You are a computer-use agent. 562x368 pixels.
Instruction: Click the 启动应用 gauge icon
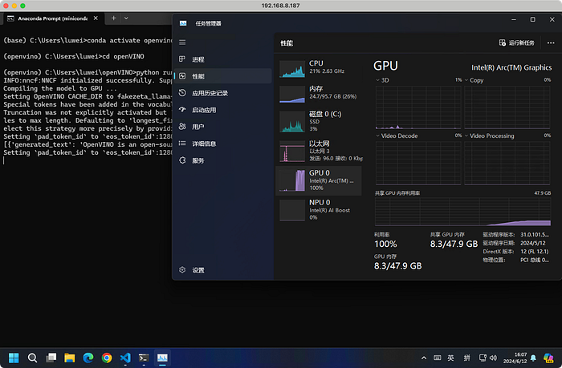182,110
